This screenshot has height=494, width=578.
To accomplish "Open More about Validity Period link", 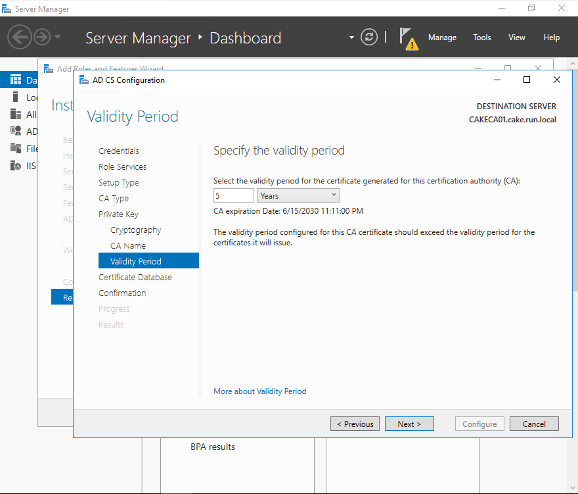I will pos(260,391).
